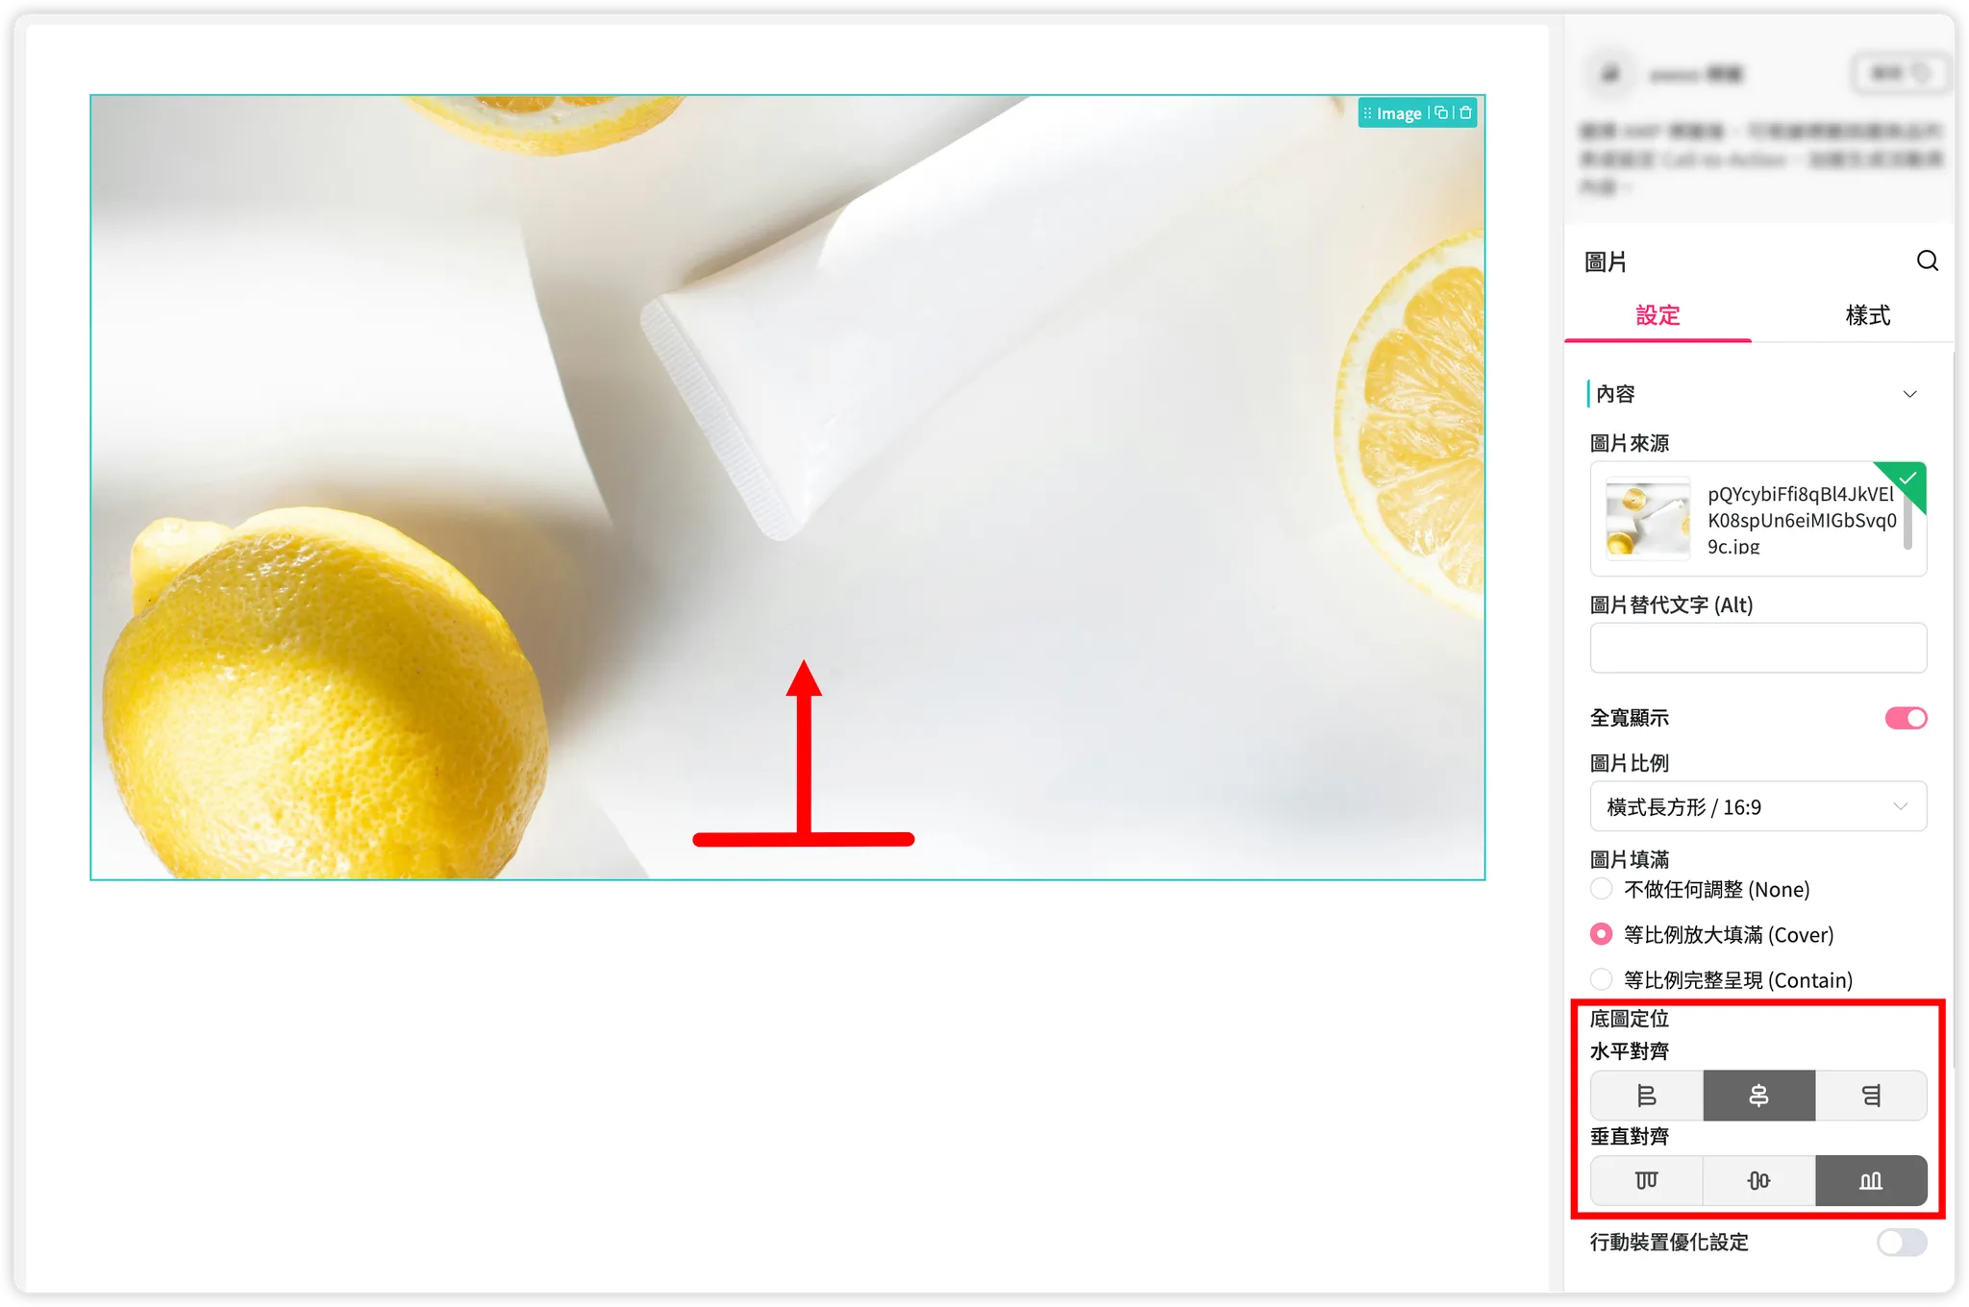
Task: Click the search icon beside 圖片 title
Action: click(x=1927, y=261)
